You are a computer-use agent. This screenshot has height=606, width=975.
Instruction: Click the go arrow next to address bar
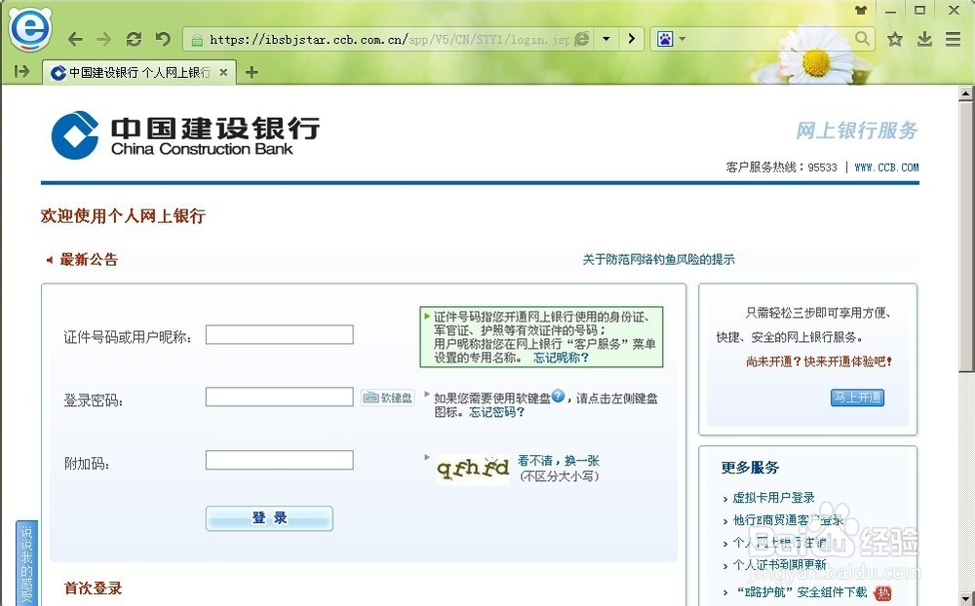[632, 39]
